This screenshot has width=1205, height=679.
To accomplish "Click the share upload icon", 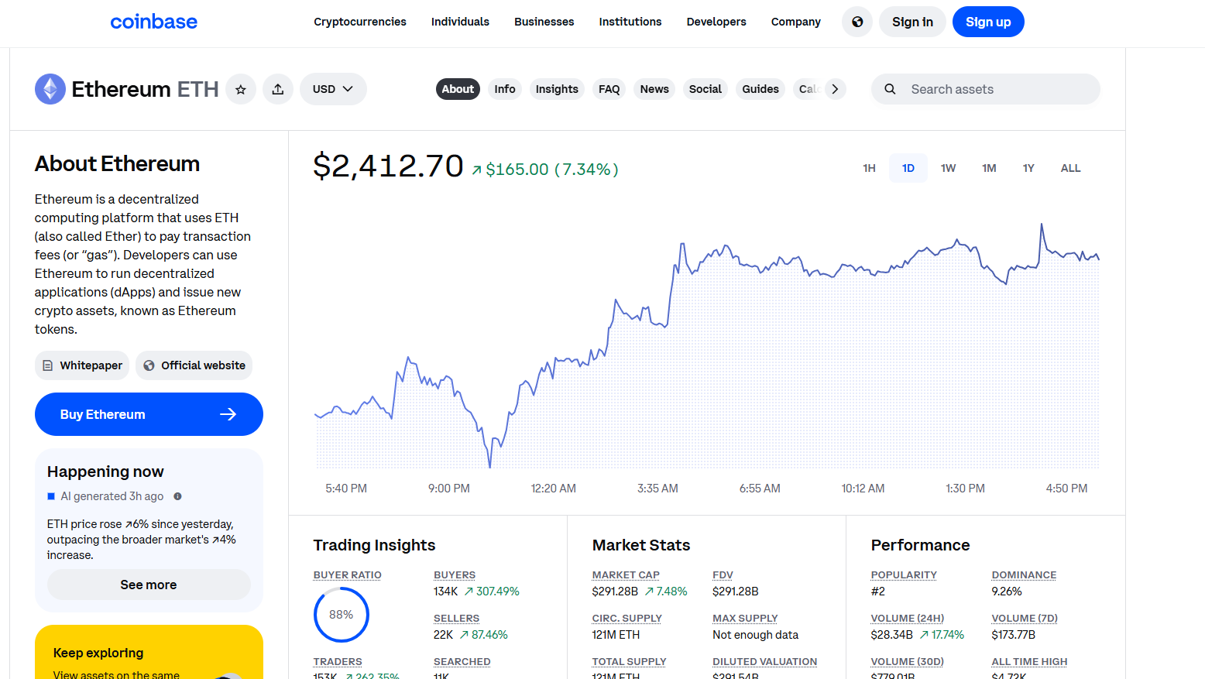I will pyautogui.click(x=278, y=89).
